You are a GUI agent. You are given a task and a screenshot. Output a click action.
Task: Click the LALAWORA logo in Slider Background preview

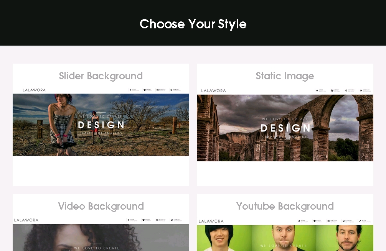pyautogui.click(x=34, y=90)
